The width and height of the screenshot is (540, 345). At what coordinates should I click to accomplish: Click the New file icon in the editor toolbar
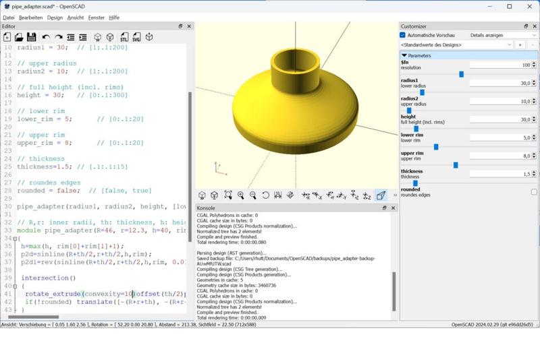(x=7, y=37)
